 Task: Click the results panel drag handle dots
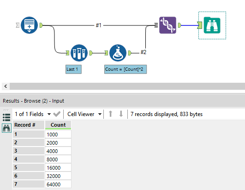click(6, 110)
